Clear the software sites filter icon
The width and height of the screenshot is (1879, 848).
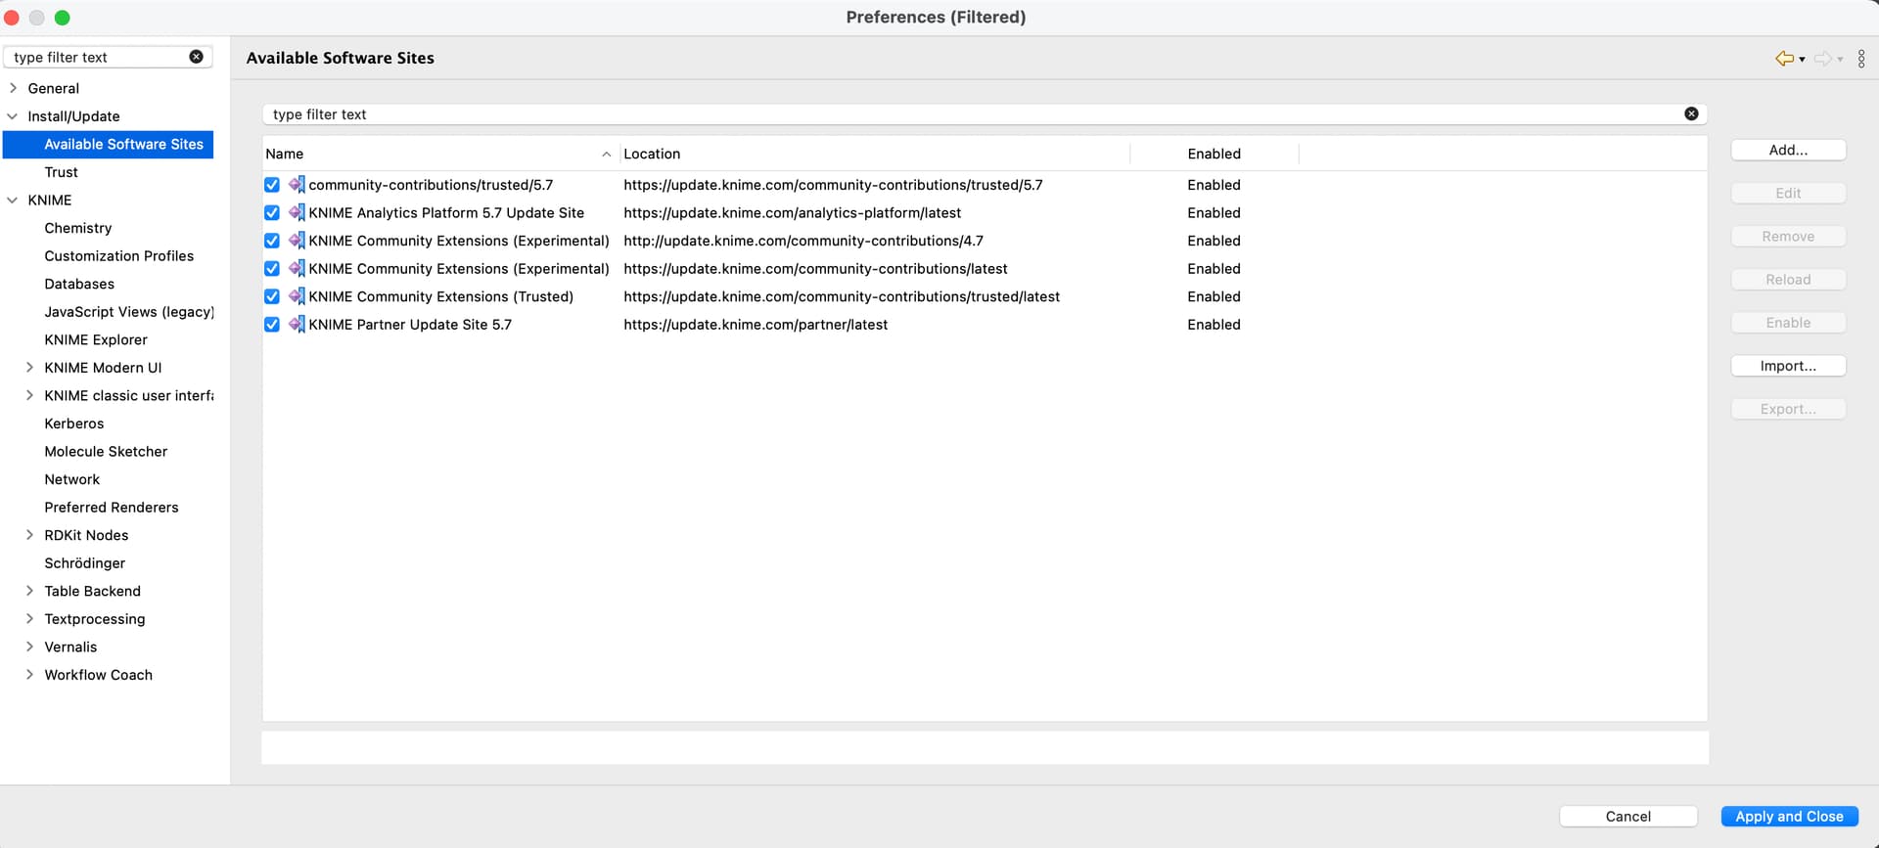[x=1690, y=114]
